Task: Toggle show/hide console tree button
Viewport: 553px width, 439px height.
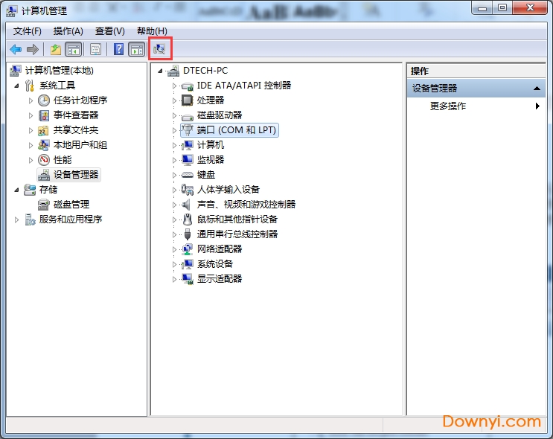Action: (x=74, y=49)
